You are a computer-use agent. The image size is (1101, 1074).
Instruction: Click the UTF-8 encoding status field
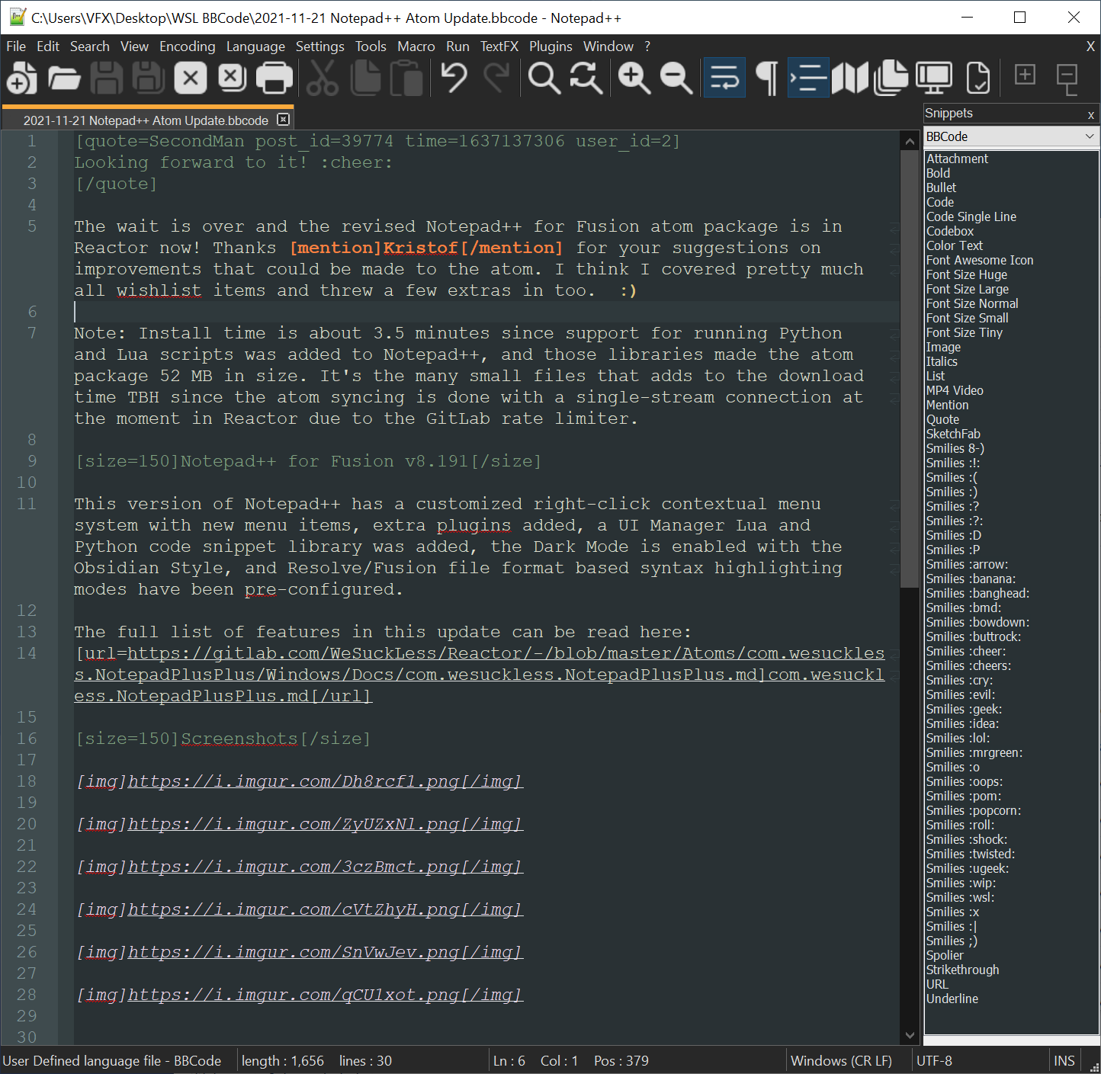coord(934,1061)
